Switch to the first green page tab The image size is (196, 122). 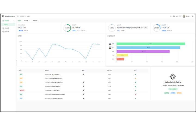tap(19, 21)
